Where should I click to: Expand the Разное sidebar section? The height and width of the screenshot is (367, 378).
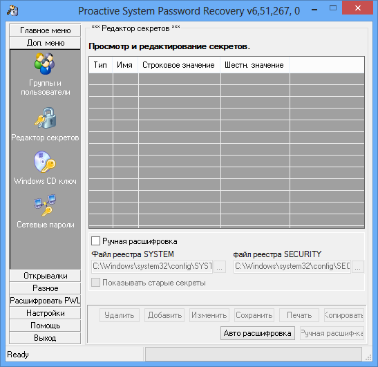pyautogui.click(x=45, y=288)
